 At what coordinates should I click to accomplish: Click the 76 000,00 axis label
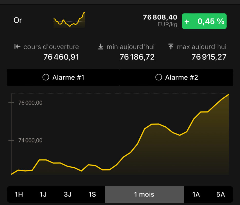tap(30, 103)
